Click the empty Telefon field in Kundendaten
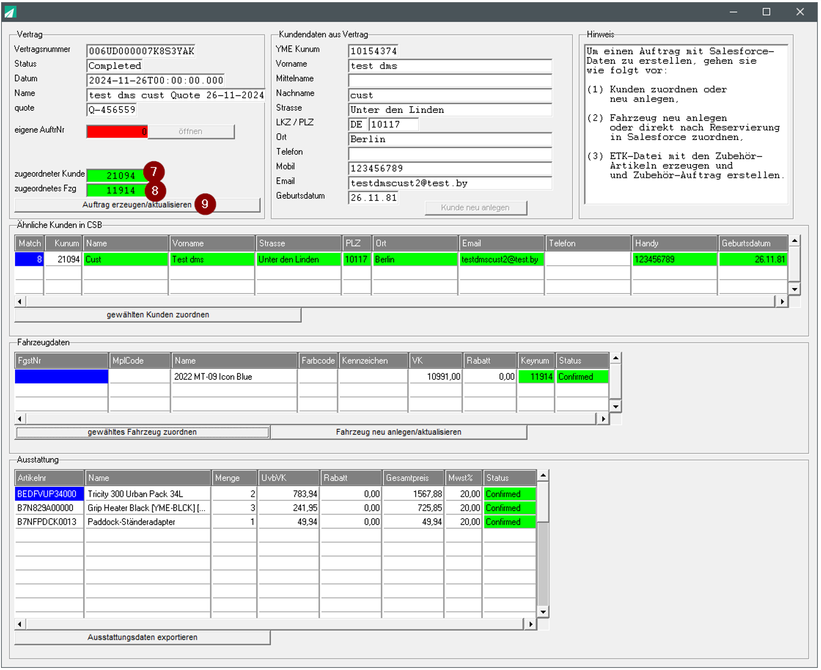 [x=450, y=154]
